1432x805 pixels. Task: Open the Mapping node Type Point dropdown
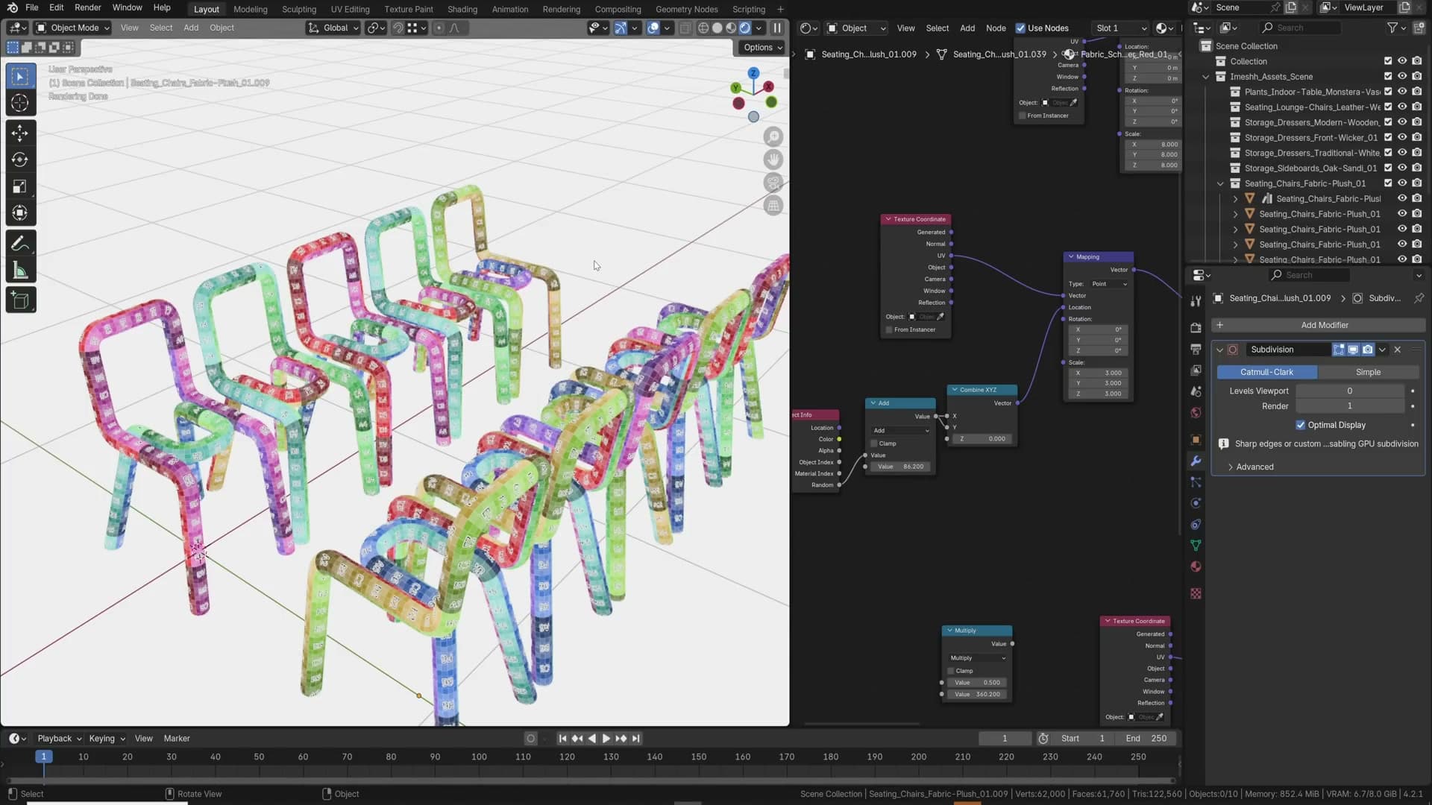[x=1109, y=284]
